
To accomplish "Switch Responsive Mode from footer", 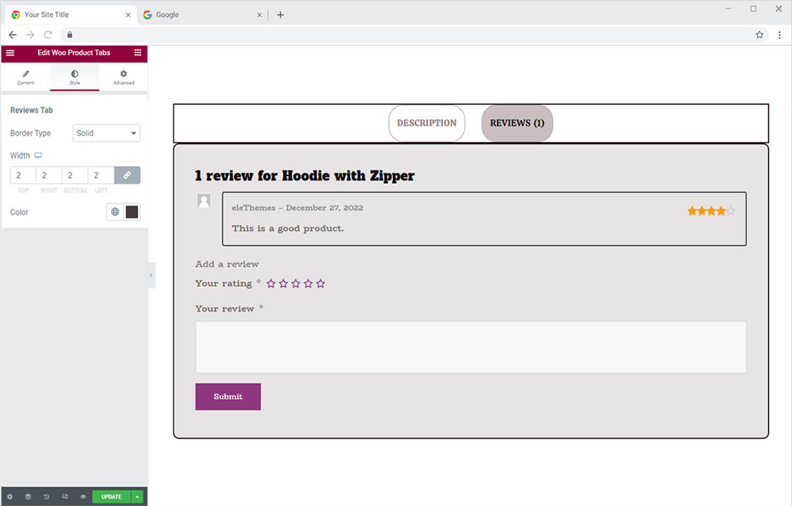I will click(64, 497).
